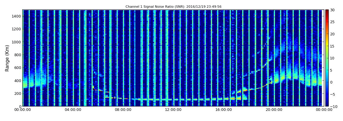Click the colorbar value 25
Image resolution: width=343 pixels, height=121 pixels.
(333, 22)
